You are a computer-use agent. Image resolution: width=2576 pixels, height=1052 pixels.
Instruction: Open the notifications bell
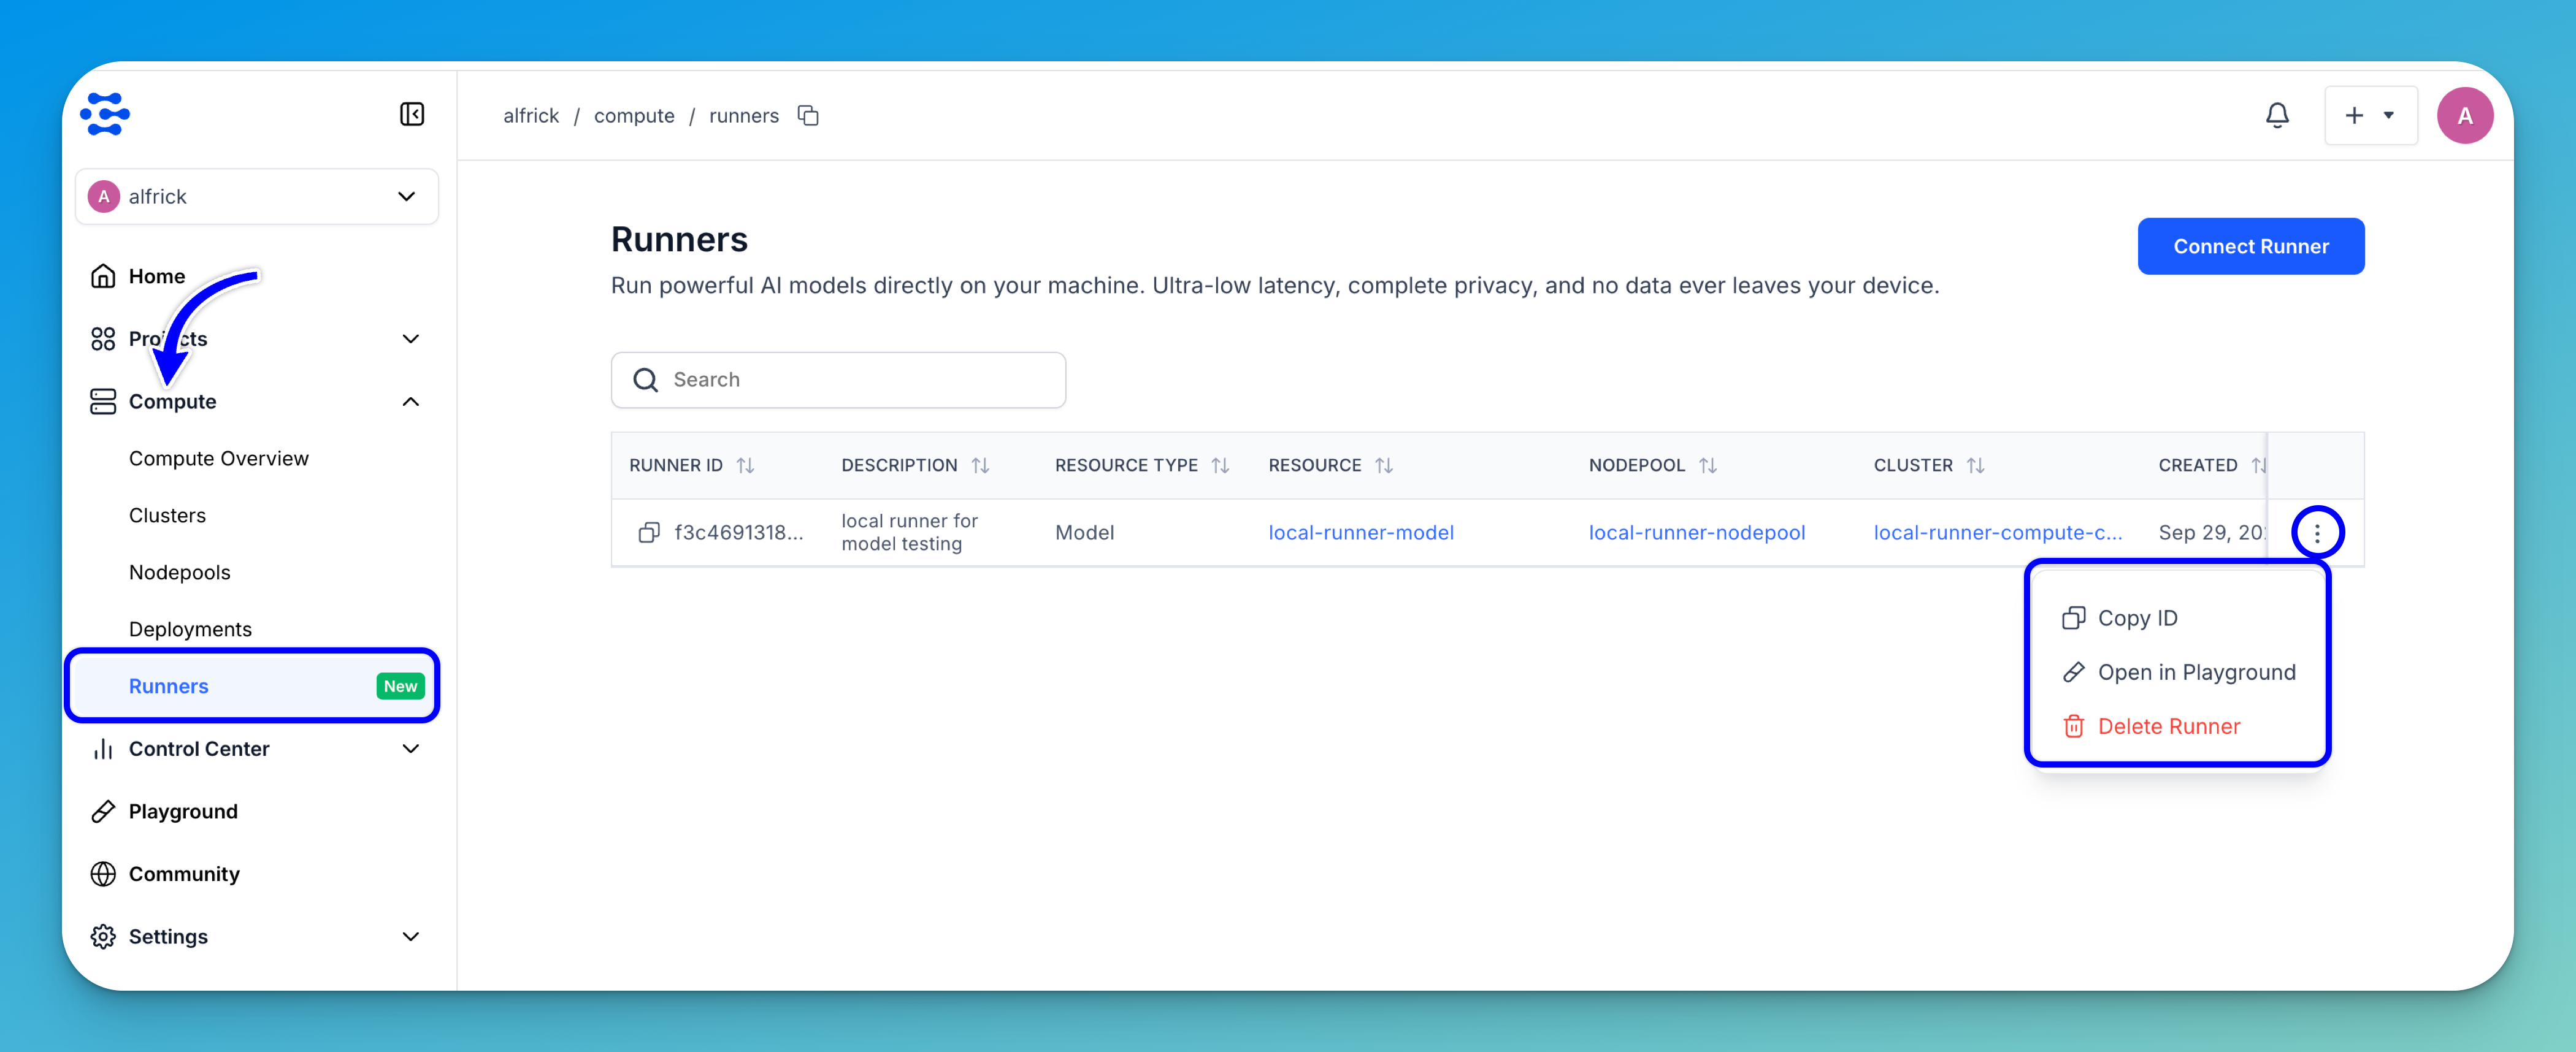click(2277, 116)
